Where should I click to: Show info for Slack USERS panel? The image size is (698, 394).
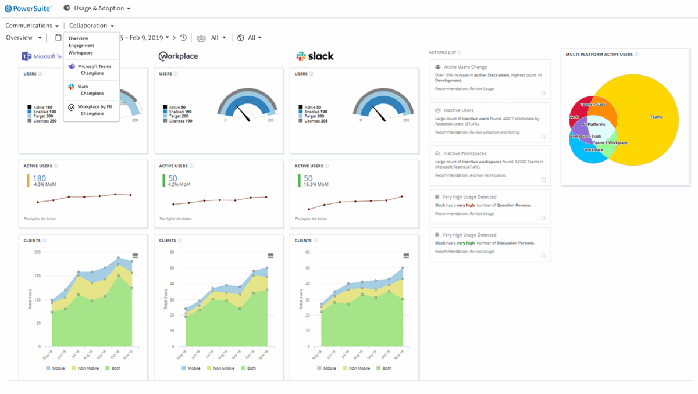pyautogui.click(x=312, y=74)
